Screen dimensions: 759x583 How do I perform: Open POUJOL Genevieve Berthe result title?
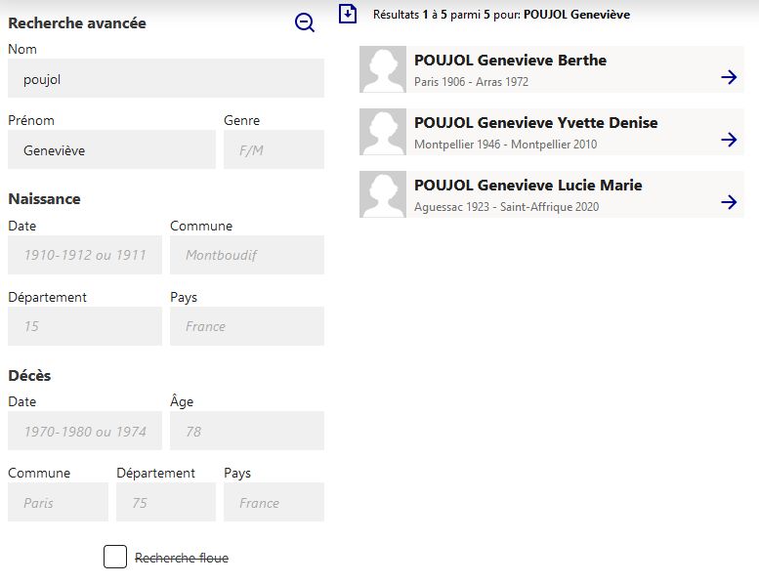tap(510, 60)
